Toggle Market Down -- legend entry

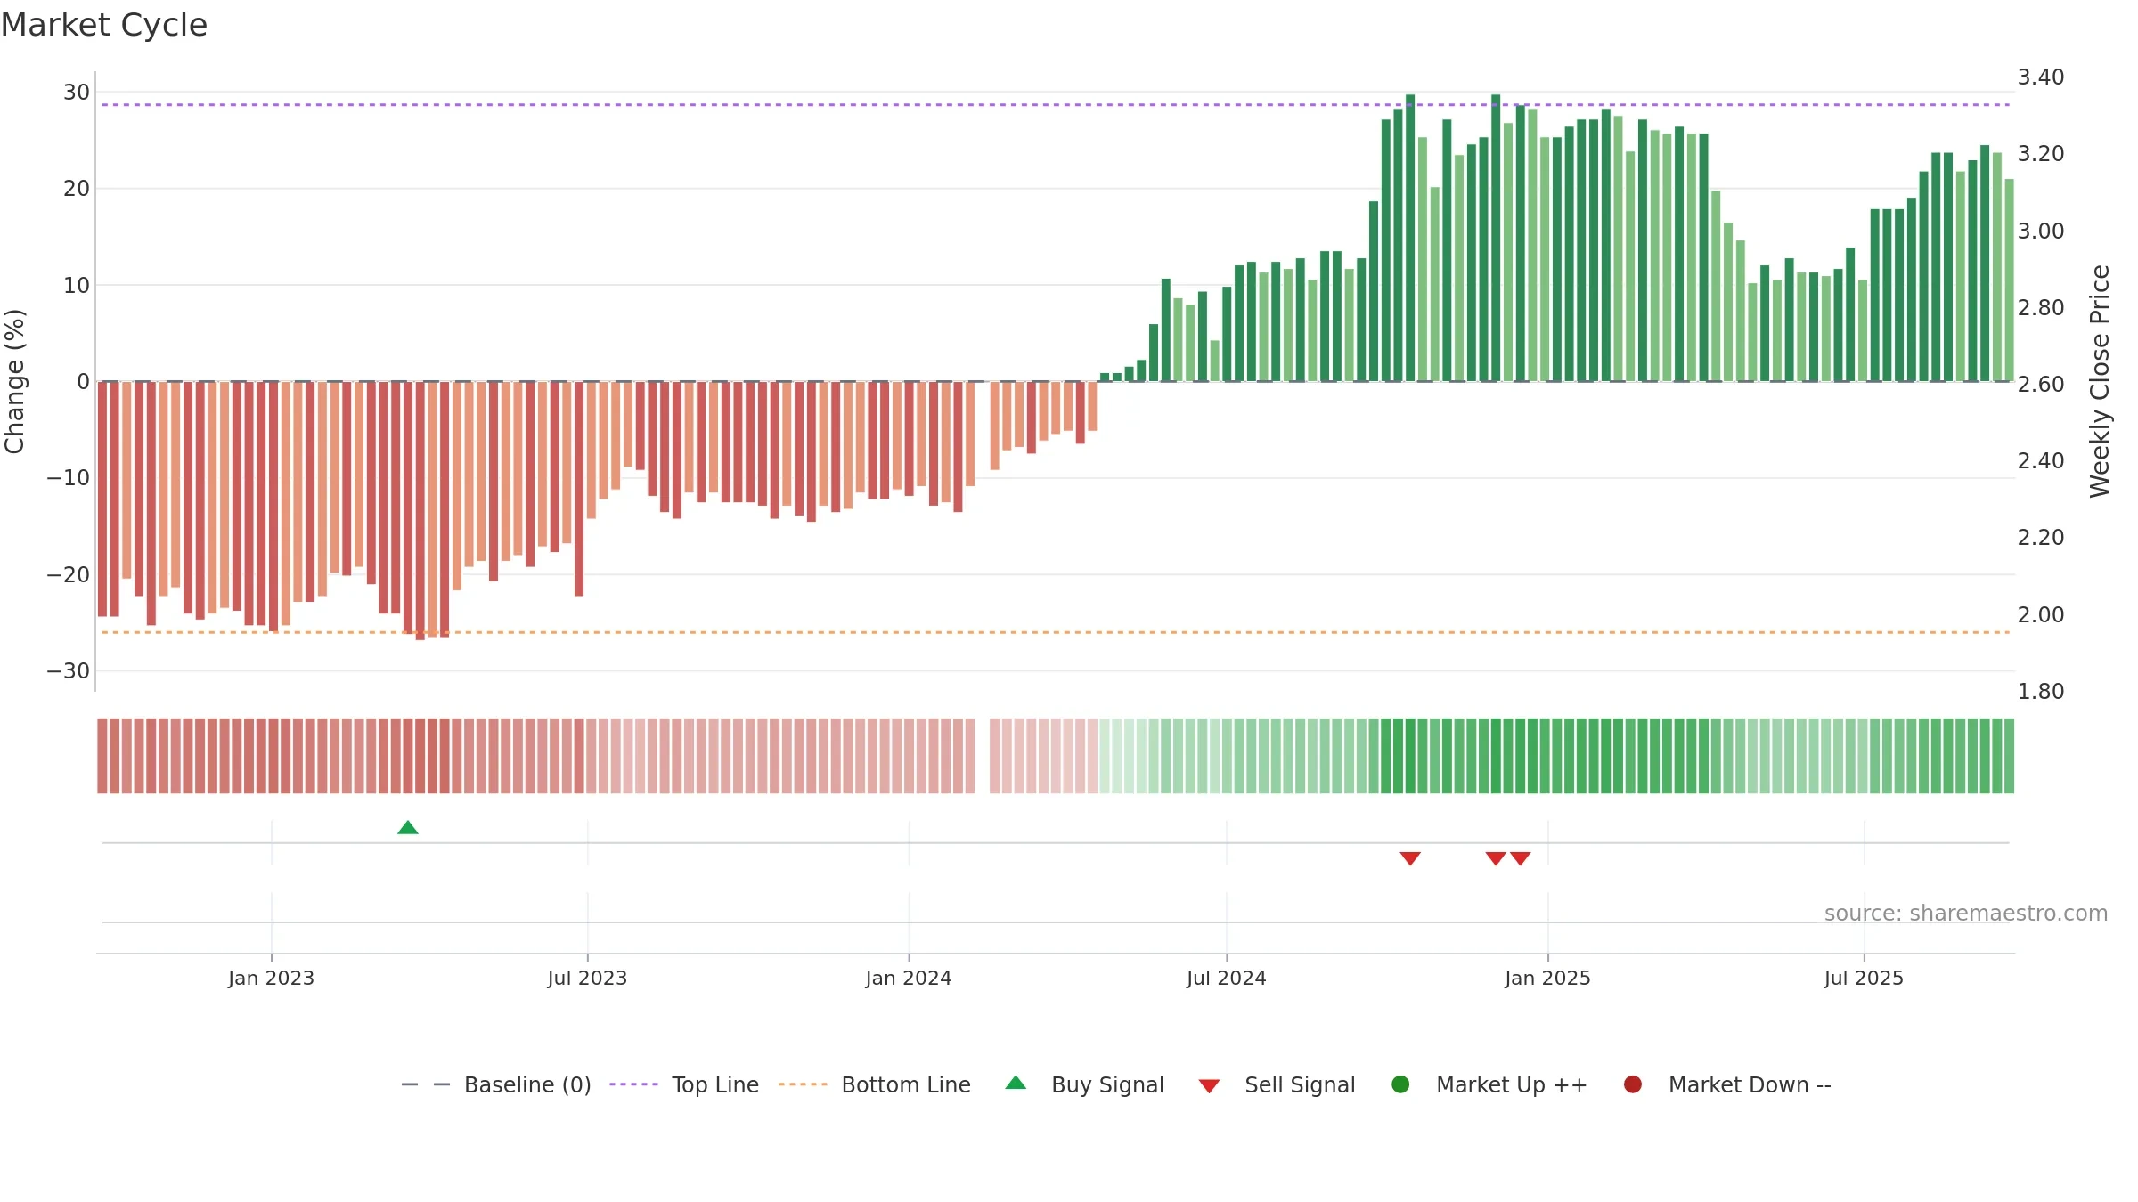pos(1727,1084)
